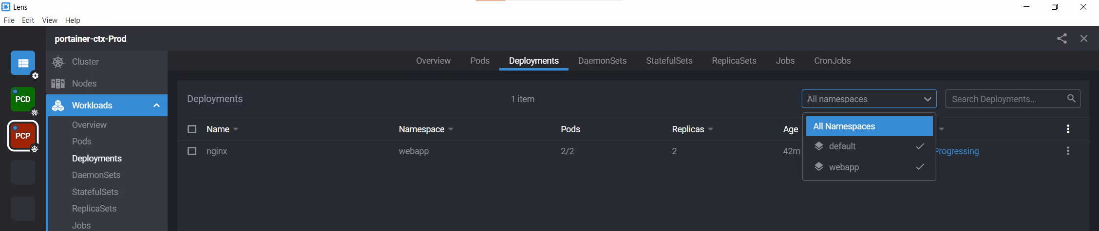Switch to the PCD cluster icon
The width and height of the screenshot is (1099, 231).
23,99
